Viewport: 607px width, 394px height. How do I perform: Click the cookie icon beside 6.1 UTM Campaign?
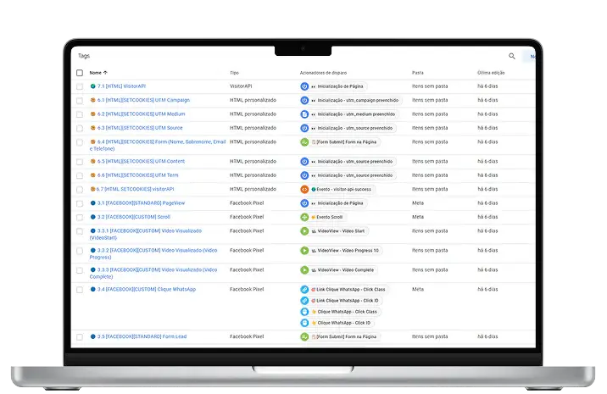pos(93,100)
